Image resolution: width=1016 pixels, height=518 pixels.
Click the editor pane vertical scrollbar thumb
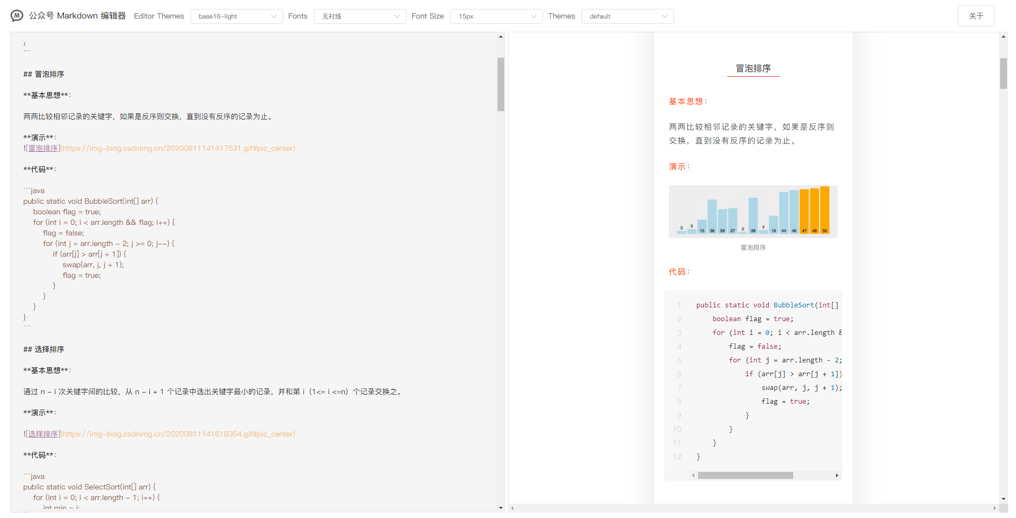pos(501,84)
